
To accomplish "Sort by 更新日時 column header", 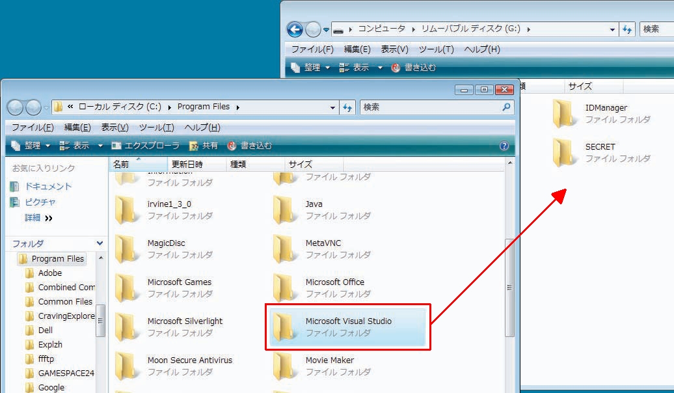I will (x=197, y=164).
